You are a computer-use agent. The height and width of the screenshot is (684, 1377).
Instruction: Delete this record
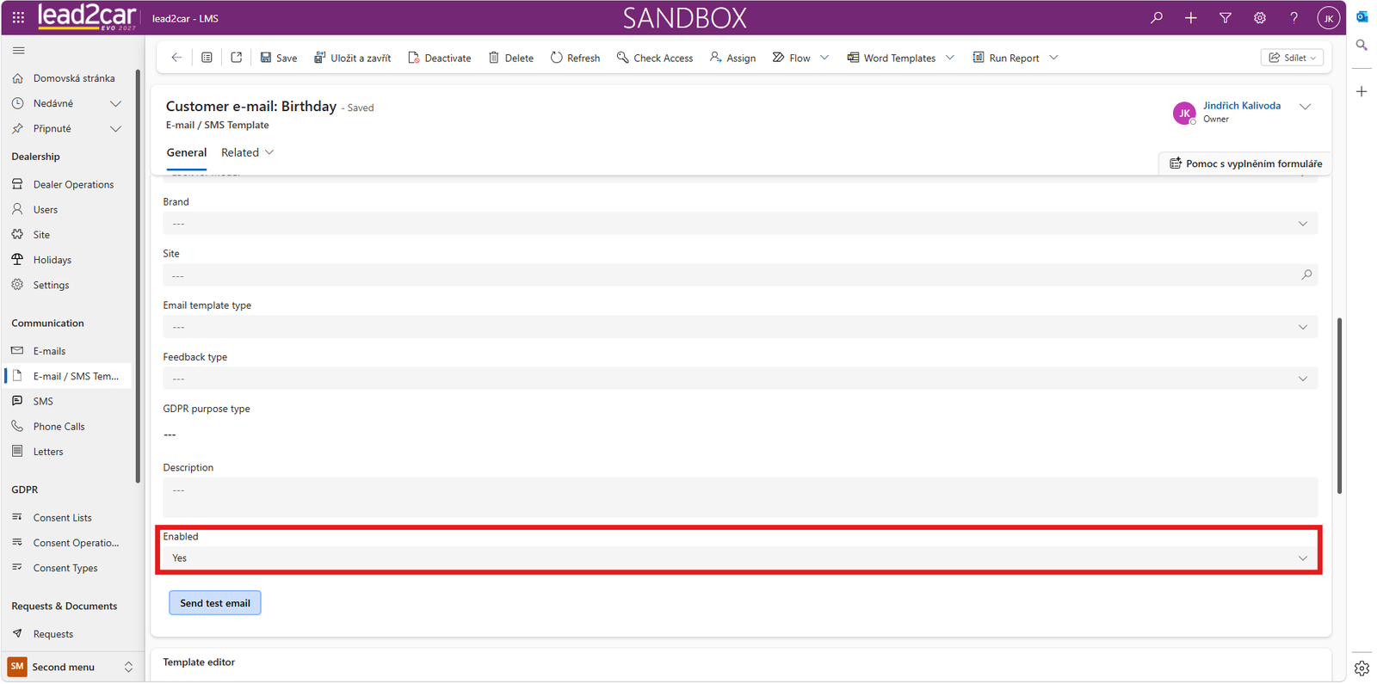tap(511, 58)
